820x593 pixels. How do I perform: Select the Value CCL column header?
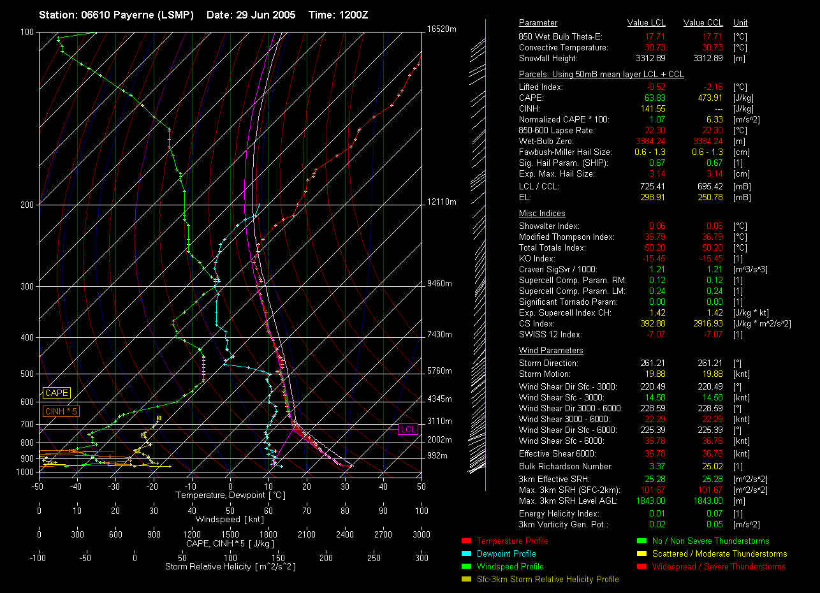coord(703,23)
